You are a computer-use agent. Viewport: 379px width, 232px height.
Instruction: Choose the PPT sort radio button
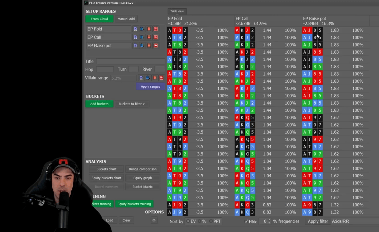(211, 221)
